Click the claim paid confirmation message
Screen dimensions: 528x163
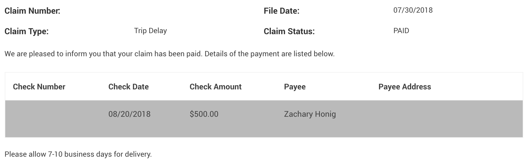170,54
